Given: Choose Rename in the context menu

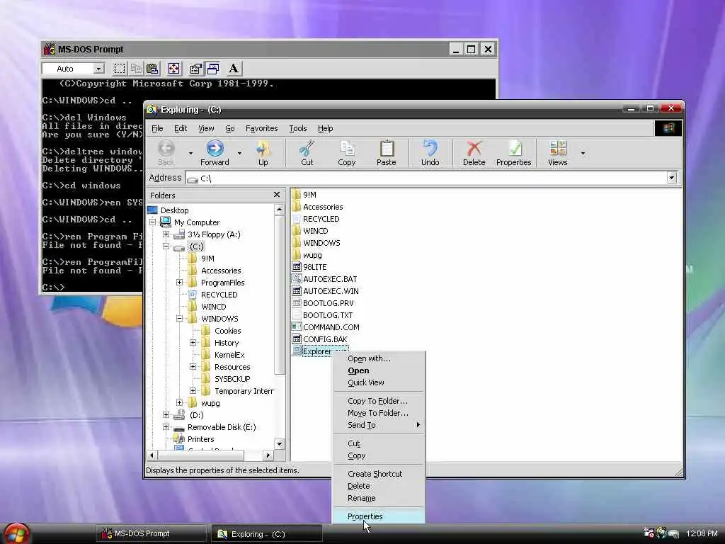Looking at the screenshot, I should point(379,498).
